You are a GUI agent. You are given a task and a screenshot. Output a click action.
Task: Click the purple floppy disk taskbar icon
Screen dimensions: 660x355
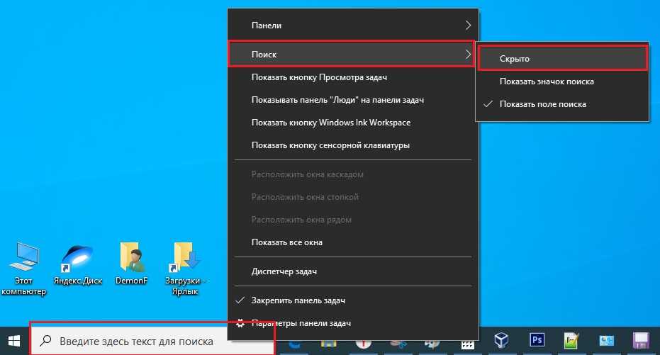click(x=642, y=342)
